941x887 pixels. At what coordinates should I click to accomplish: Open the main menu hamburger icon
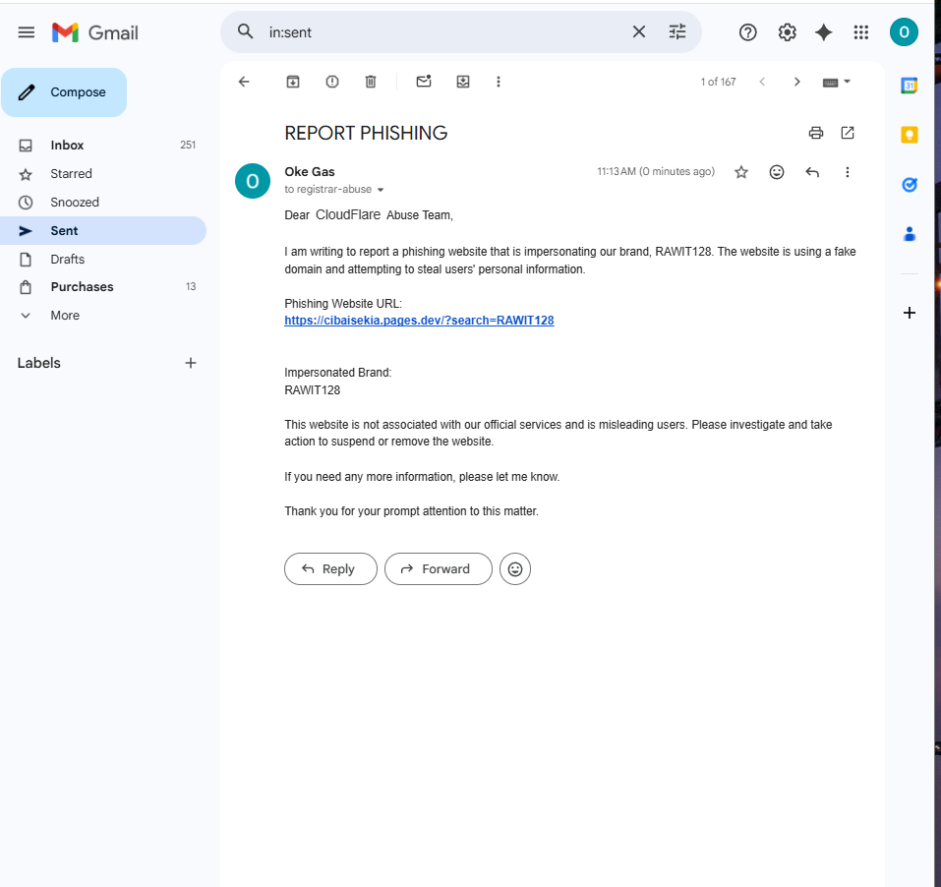pos(27,32)
